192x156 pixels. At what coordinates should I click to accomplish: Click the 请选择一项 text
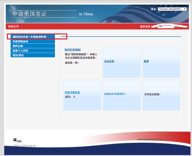pos(72,63)
